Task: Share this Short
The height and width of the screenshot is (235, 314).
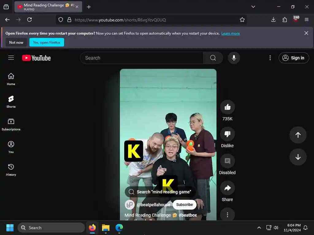Action: click(x=227, y=188)
